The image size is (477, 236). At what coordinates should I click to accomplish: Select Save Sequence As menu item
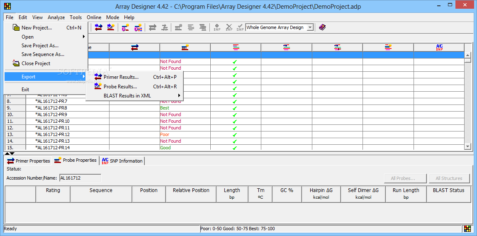pos(46,54)
